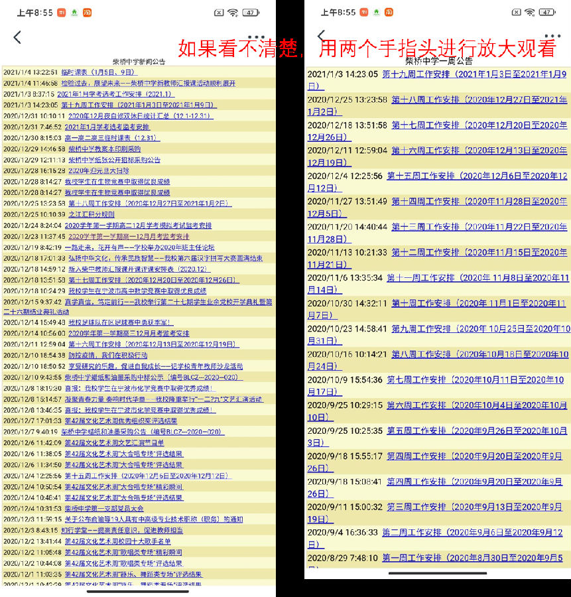Image resolution: width=571 pixels, height=597 pixels.
Task: Tap the green notification icon in the right status bar
Action: (377, 13)
